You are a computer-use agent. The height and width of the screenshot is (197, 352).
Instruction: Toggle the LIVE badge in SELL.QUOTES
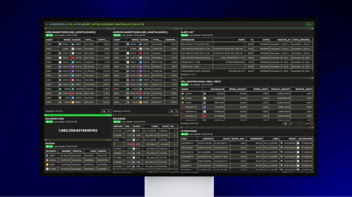point(185,85)
